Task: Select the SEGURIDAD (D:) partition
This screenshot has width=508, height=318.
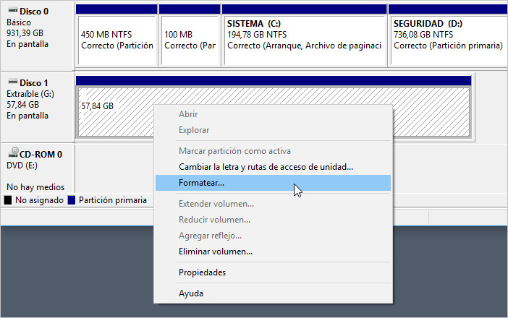Action: coord(447,40)
